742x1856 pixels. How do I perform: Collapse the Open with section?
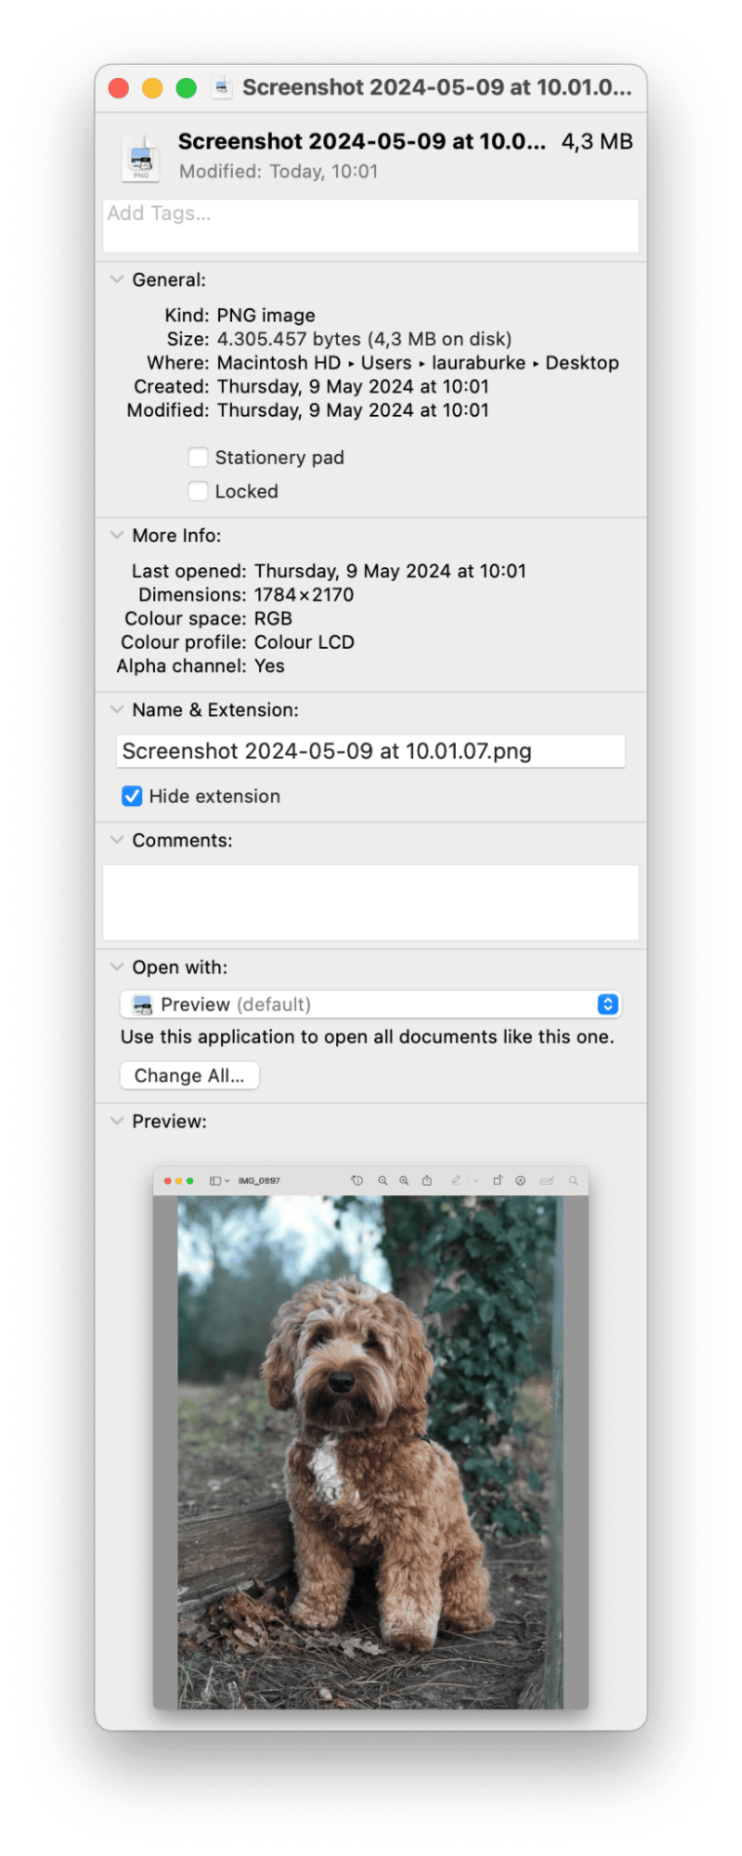coord(117,967)
